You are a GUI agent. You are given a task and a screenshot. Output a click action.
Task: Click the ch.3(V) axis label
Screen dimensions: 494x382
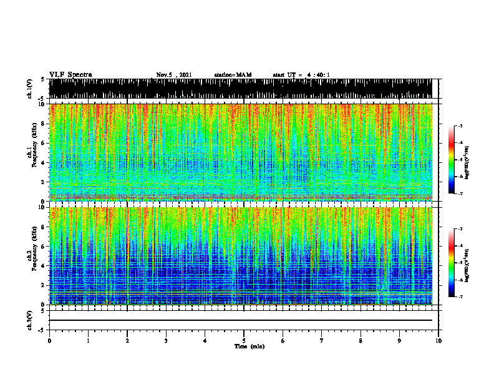click(30, 320)
